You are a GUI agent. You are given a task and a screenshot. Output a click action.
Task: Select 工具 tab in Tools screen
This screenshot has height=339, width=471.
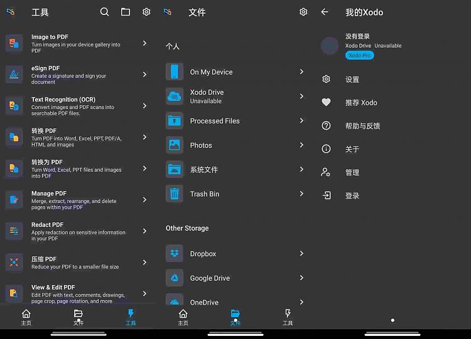(x=131, y=317)
